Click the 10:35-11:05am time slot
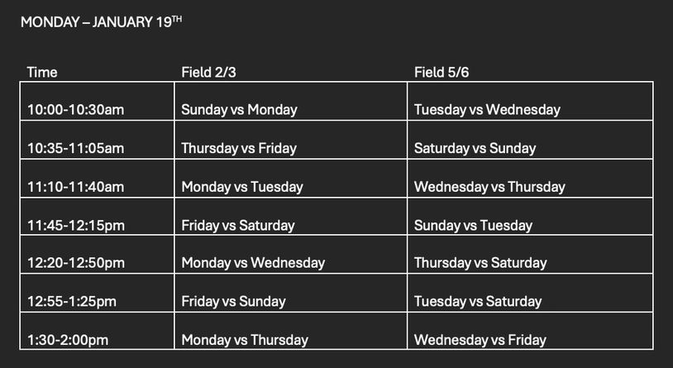Screen dimensions: 673x368 coord(75,148)
